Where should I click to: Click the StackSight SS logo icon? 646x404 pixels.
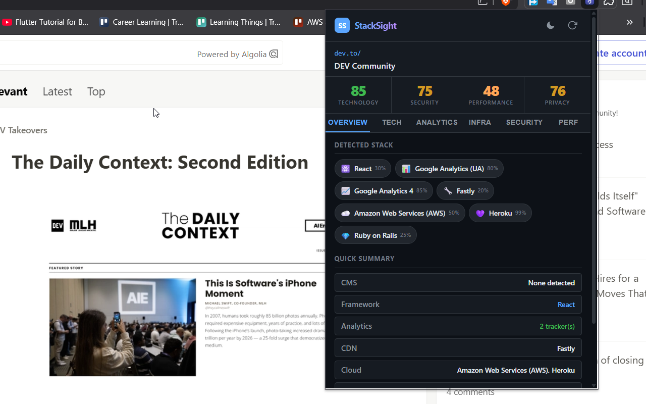pyautogui.click(x=342, y=25)
